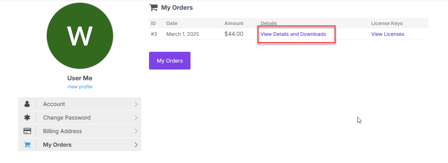Screen dimensions: 448x163
Task: Click the My Orders cart icon in sidebar
Action: 27,145
